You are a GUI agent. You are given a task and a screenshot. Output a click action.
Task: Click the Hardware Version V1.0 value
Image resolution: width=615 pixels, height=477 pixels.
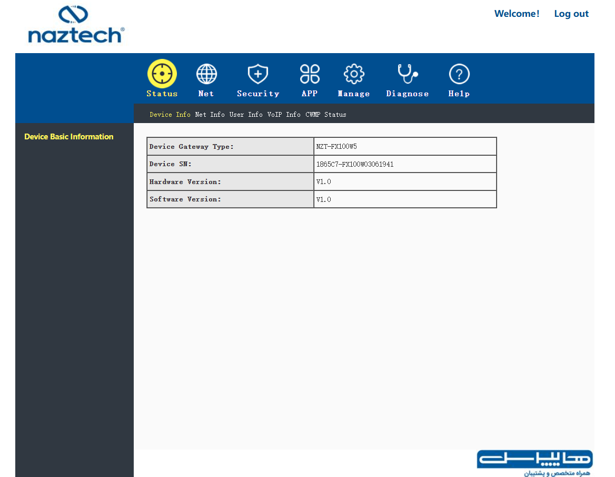(324, 182)
